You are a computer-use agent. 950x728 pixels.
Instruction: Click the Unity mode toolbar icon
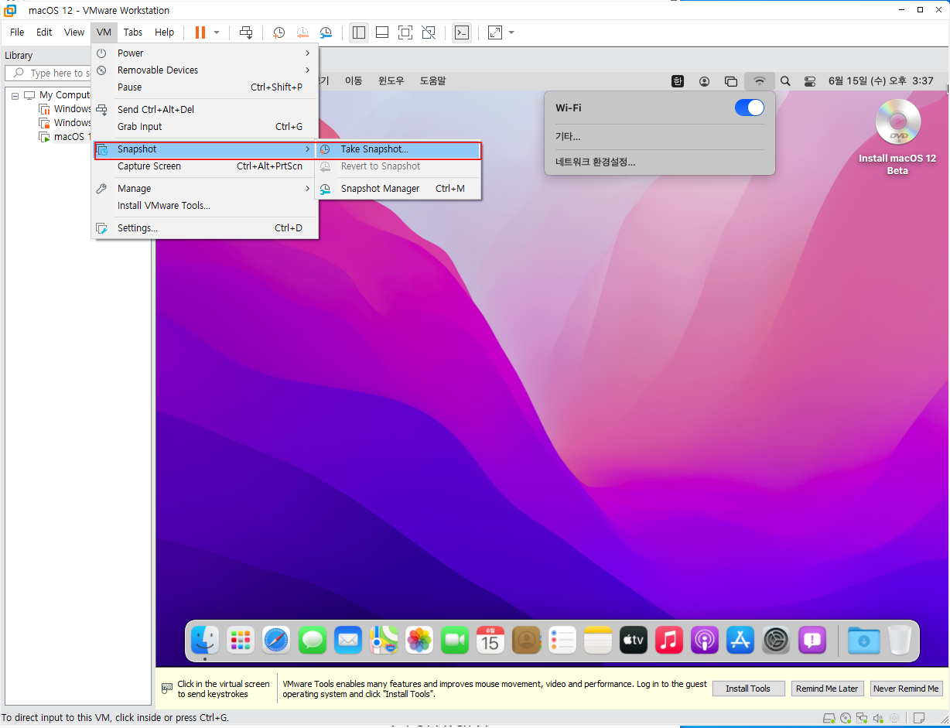(429, 32)
